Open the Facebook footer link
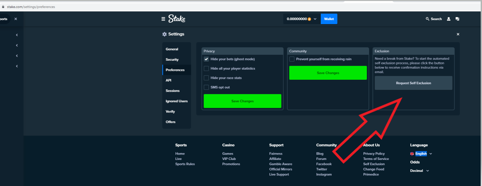Screen dimensions: 482x186 324,164
